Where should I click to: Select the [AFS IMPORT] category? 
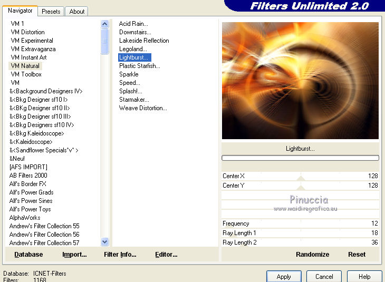28,167
